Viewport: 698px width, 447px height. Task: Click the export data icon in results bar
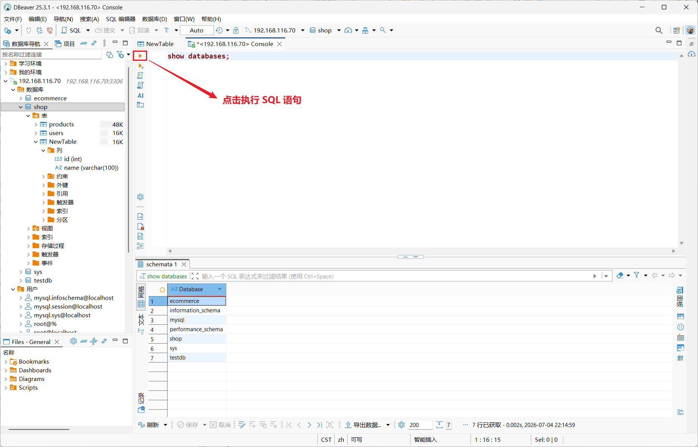pos(363,425)
